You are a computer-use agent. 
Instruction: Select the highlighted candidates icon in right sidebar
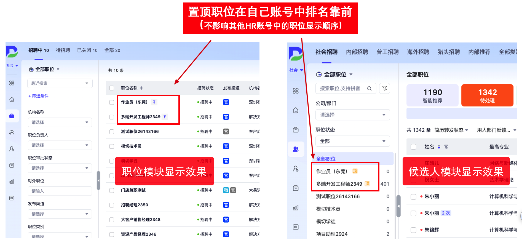tap(296, 149)
